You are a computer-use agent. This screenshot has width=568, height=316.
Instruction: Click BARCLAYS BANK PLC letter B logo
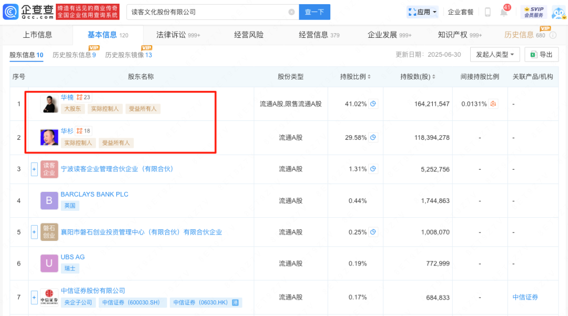(x=49, y=200)
